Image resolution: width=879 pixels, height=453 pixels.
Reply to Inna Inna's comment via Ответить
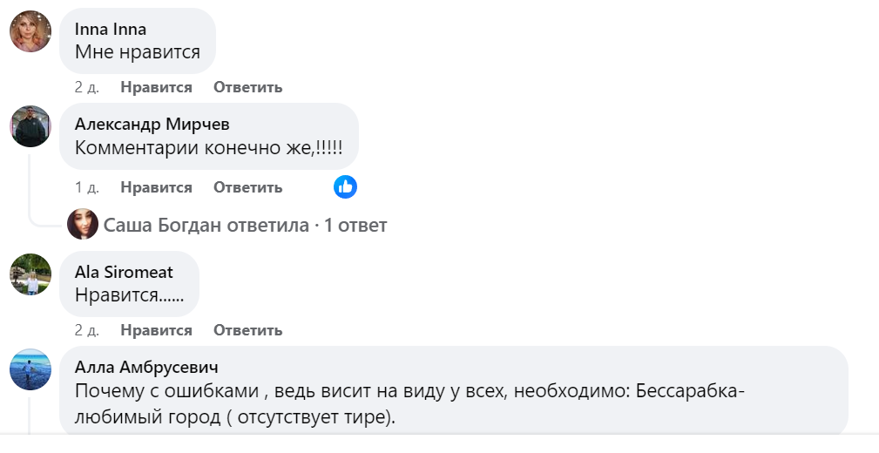tap(247, 87)
